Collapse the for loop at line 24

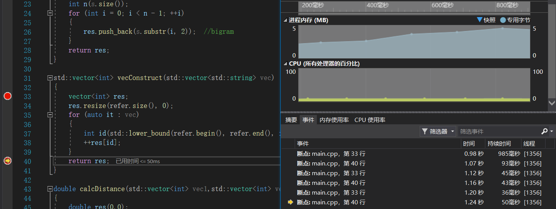click(50, 13)
